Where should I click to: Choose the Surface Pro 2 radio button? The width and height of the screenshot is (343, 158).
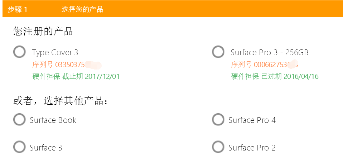[218, 147]
